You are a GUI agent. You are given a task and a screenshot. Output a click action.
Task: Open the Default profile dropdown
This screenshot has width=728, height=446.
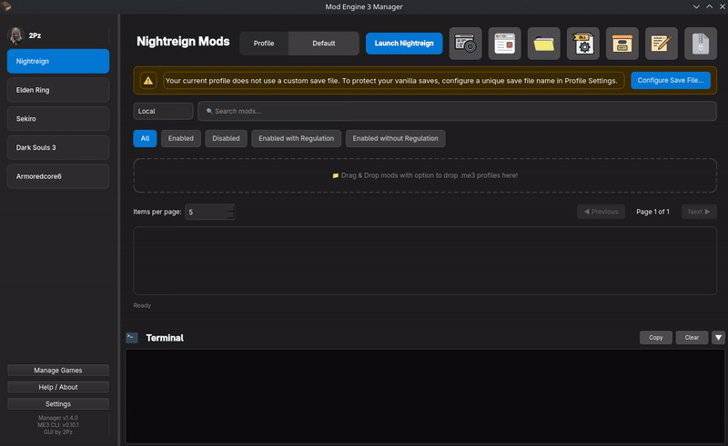(x=323, y=43)
